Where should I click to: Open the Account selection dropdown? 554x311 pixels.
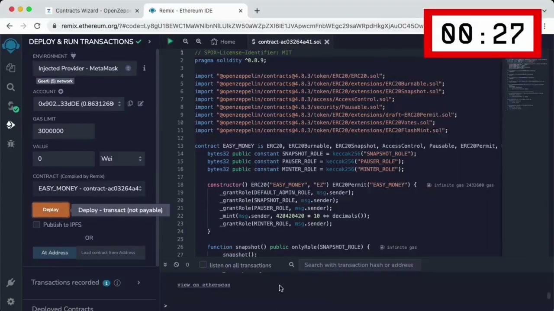click(x=78, y=104)
